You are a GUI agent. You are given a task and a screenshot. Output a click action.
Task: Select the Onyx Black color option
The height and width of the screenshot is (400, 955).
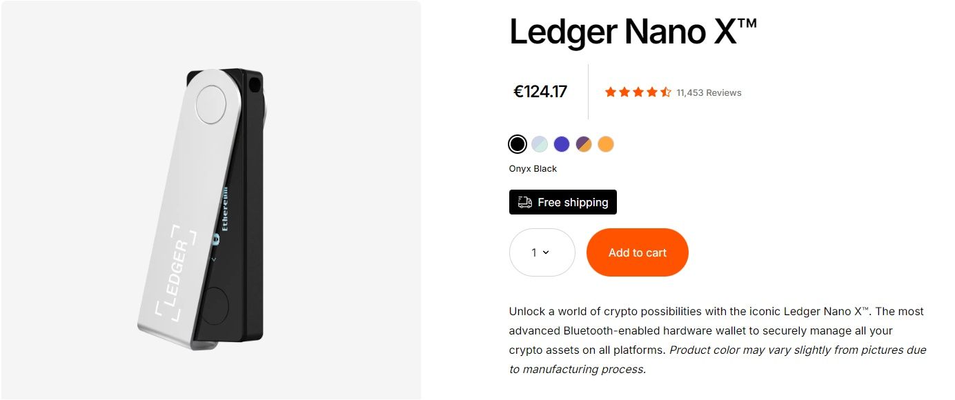point(518,144)
